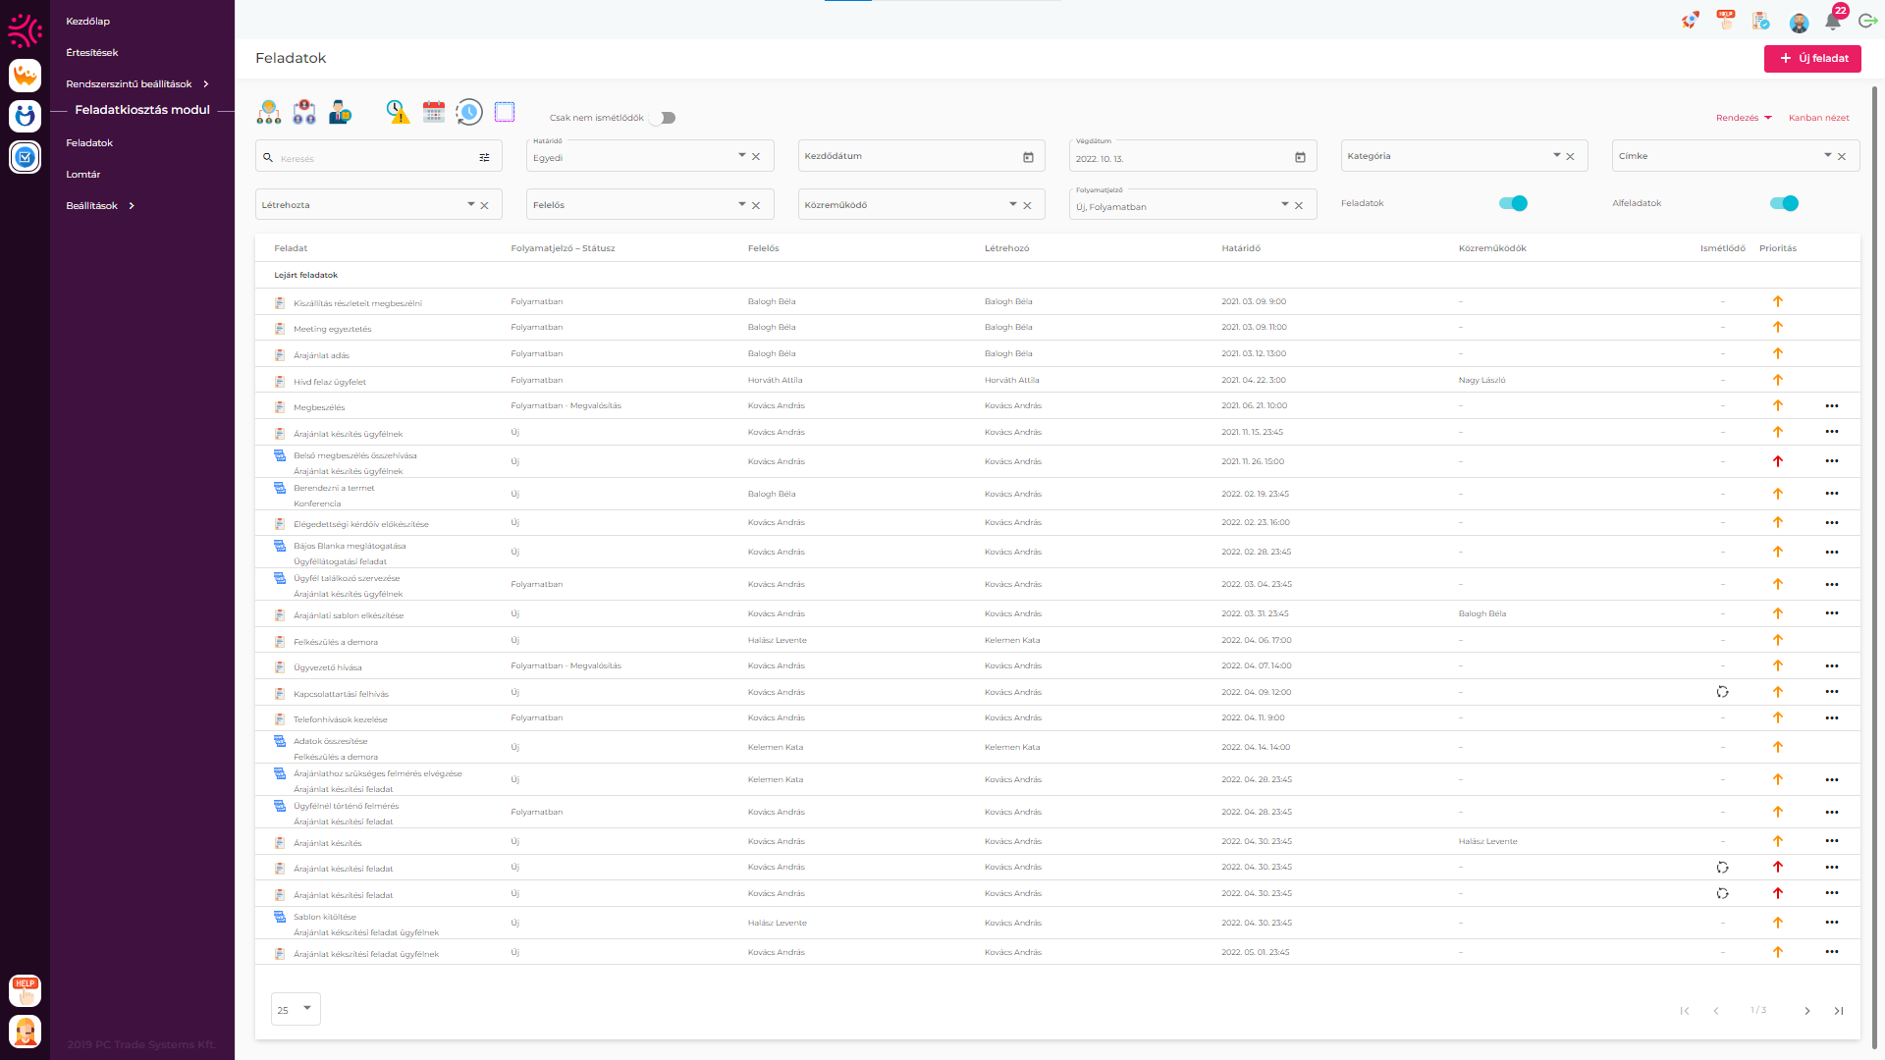Select Értesítések in the sidebar menu

92,53
